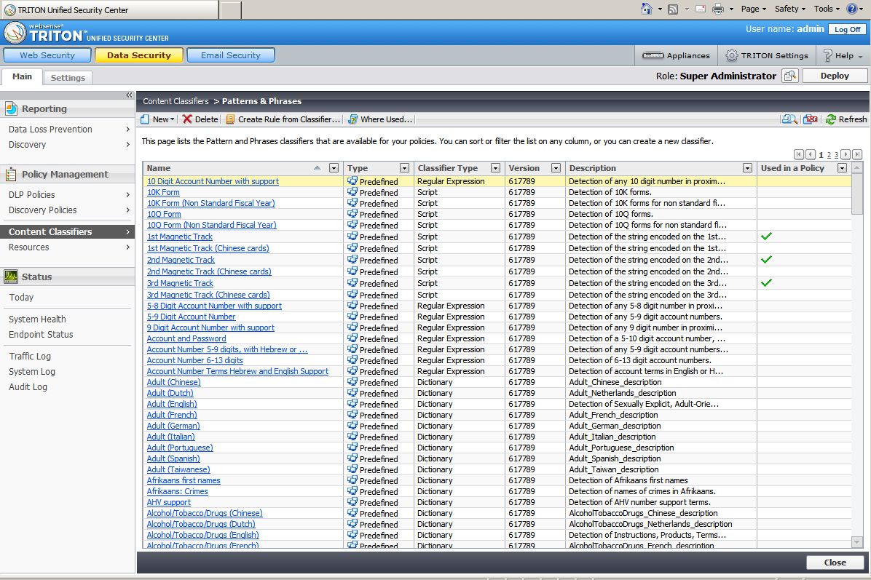The height and width of the screenshot is (580, 871).
Task: Click the Log Off button
Action: point(847,29)
